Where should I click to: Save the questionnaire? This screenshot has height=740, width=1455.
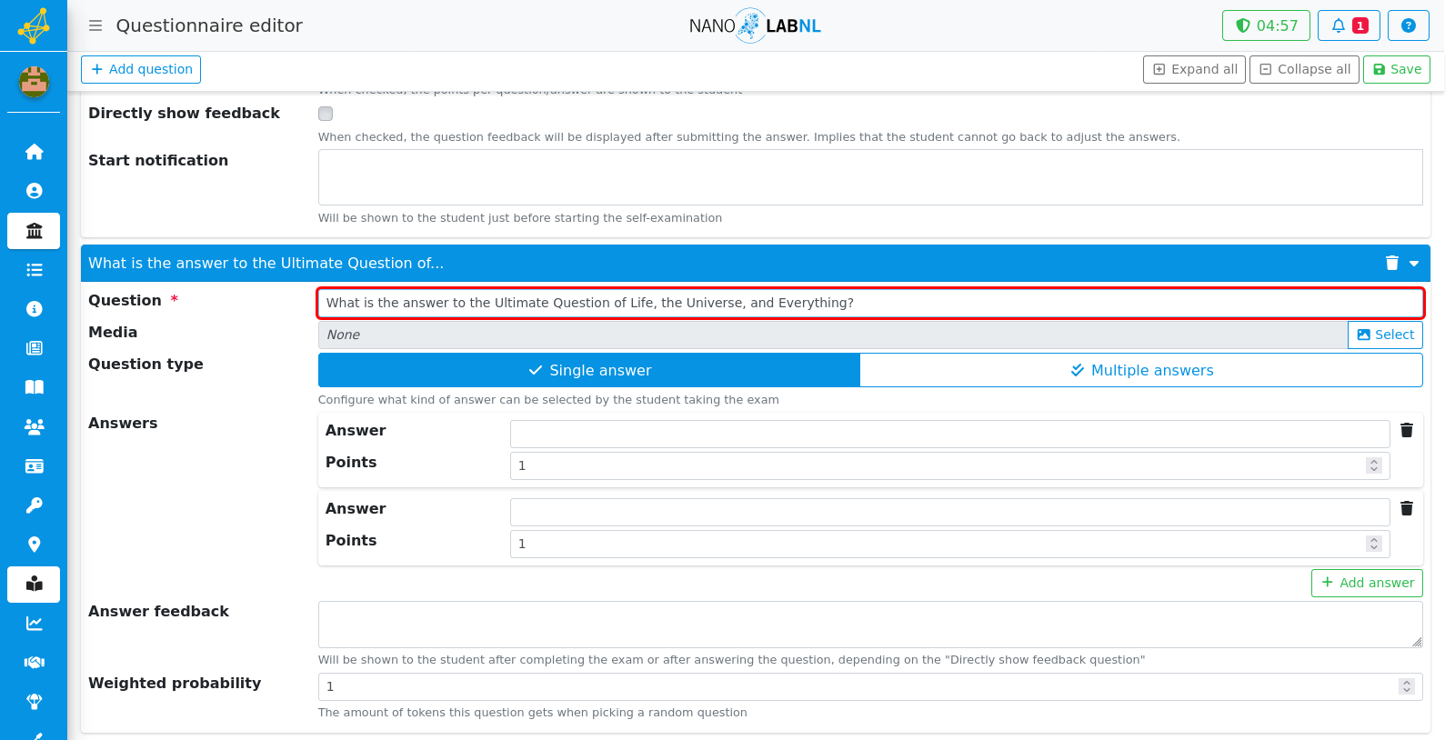click(1397, 69)
